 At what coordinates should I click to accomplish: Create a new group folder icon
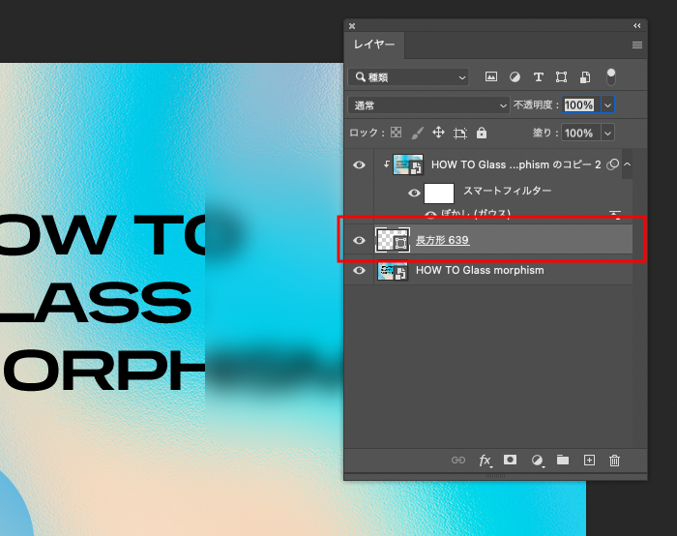coord(563,460)
